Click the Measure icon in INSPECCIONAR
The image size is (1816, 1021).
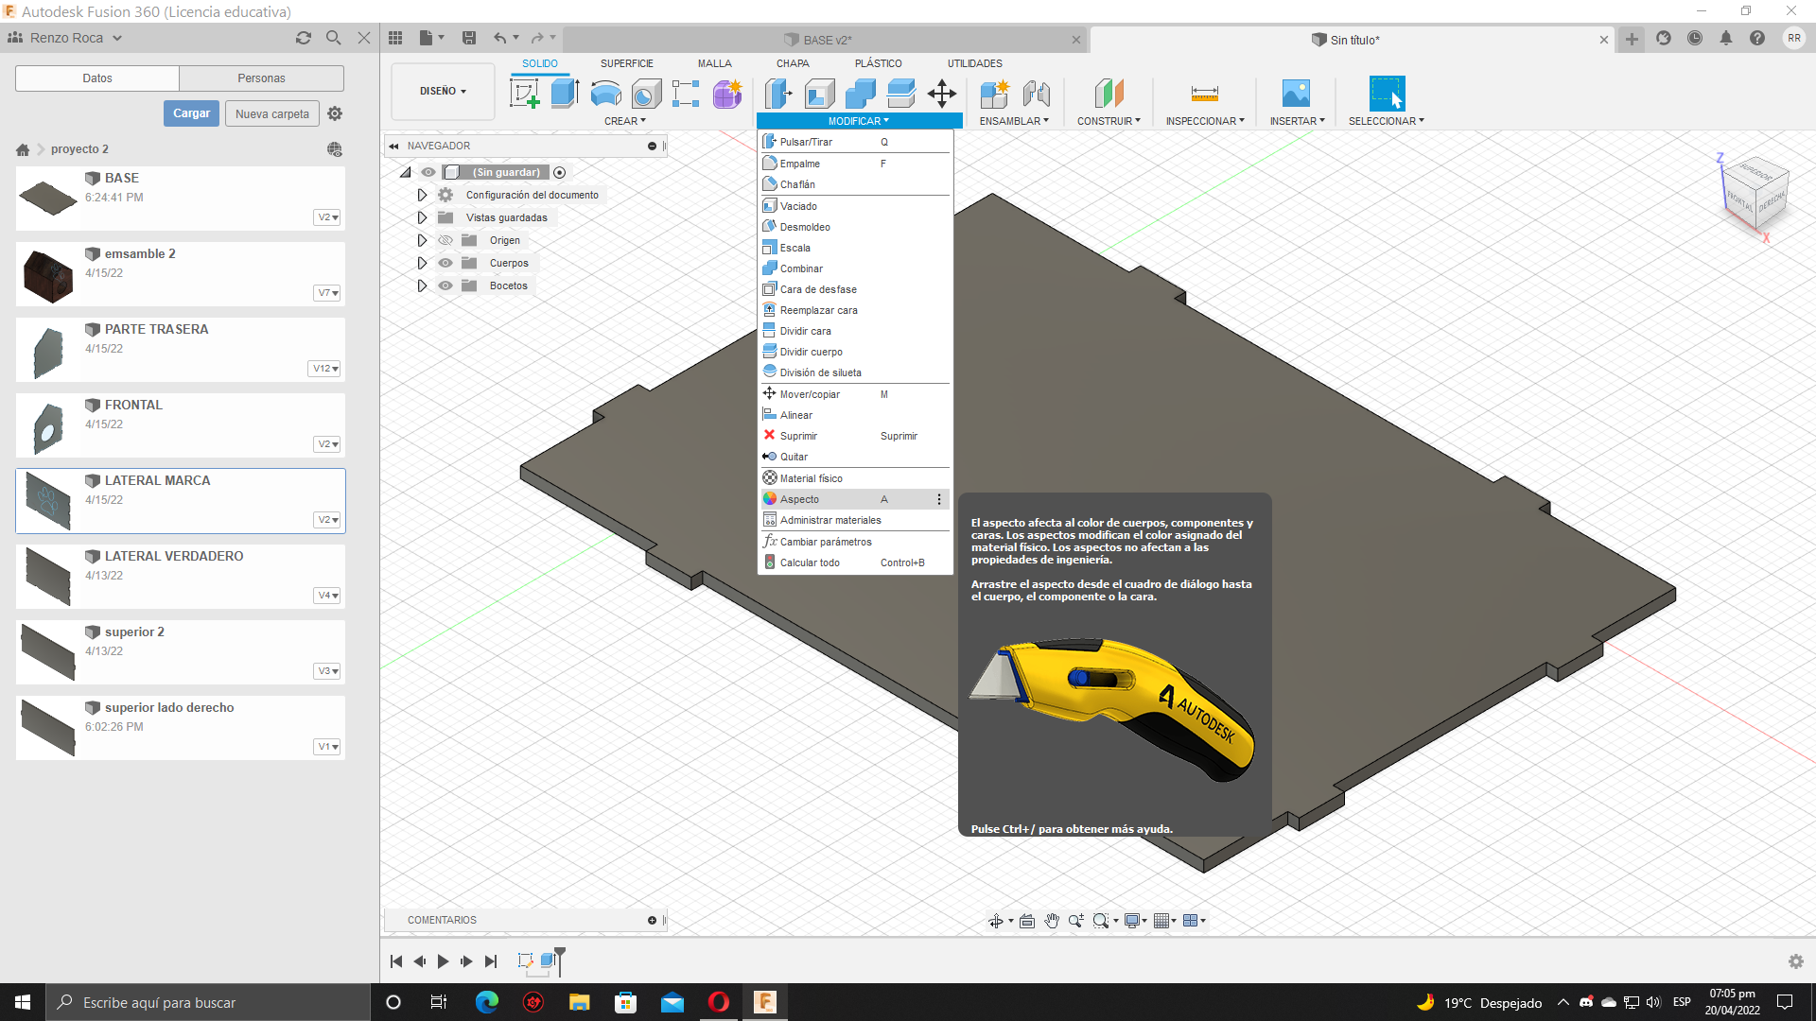1204,94
